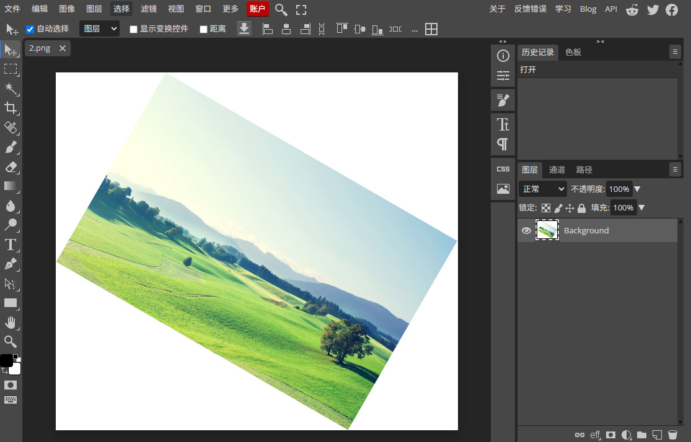
Task: Expand the 不透明度 opacity arrow
Action: (637, 189)
